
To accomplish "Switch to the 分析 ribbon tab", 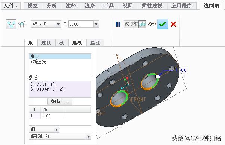I will coord(51,6).
